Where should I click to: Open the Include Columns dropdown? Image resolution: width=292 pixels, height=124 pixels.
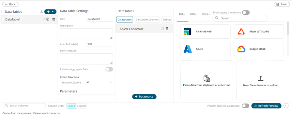point(99,82)
